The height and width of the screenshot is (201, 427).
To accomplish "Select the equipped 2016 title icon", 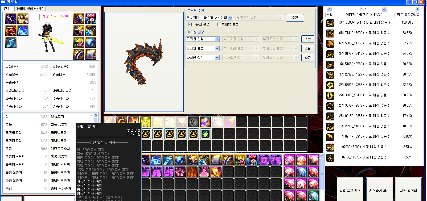I will pos(91,19).
